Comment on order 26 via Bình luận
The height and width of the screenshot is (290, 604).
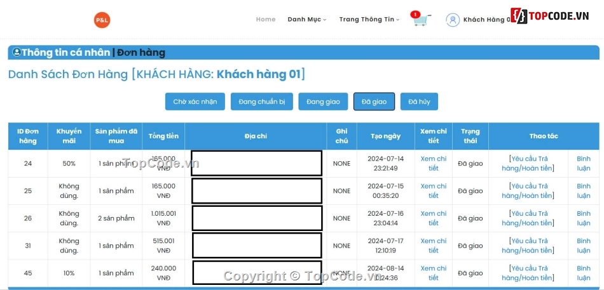pyautogui.click(x=584, y=218)
